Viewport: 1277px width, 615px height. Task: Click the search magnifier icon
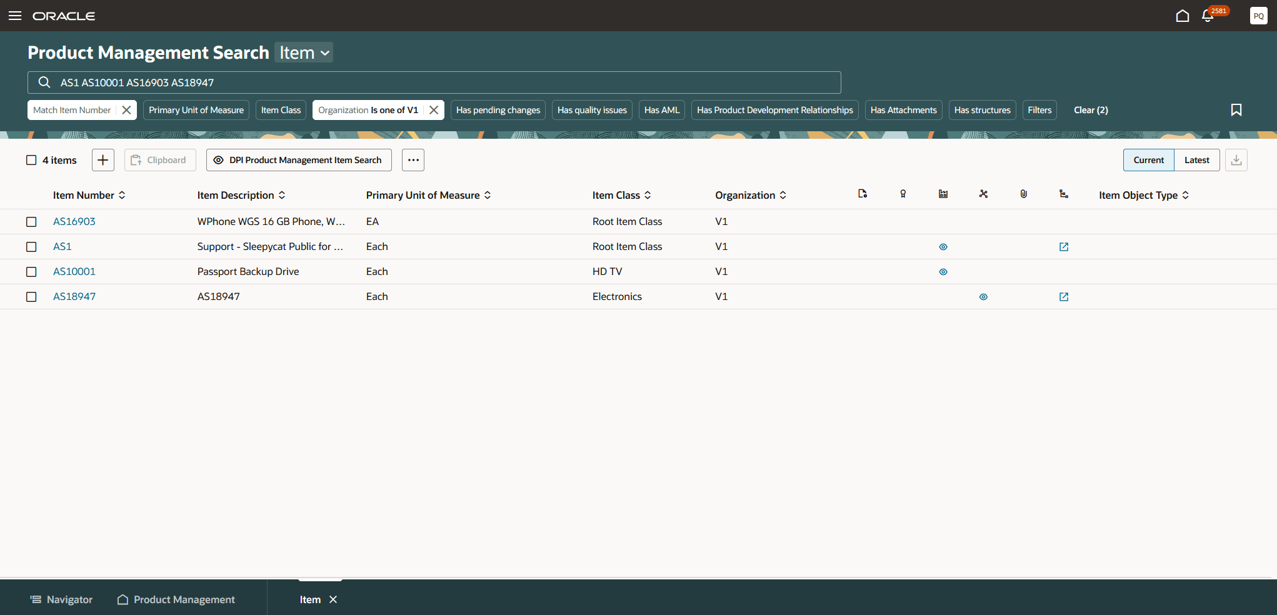click(x=44, y=82)
